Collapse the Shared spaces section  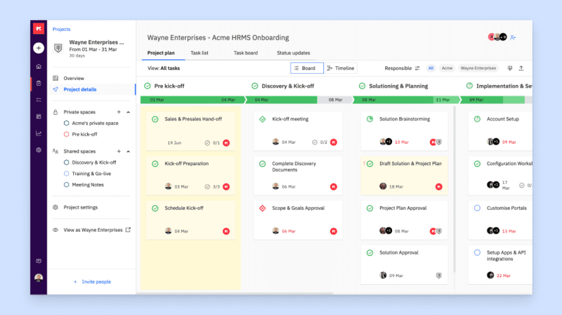(x=129, y=151)
